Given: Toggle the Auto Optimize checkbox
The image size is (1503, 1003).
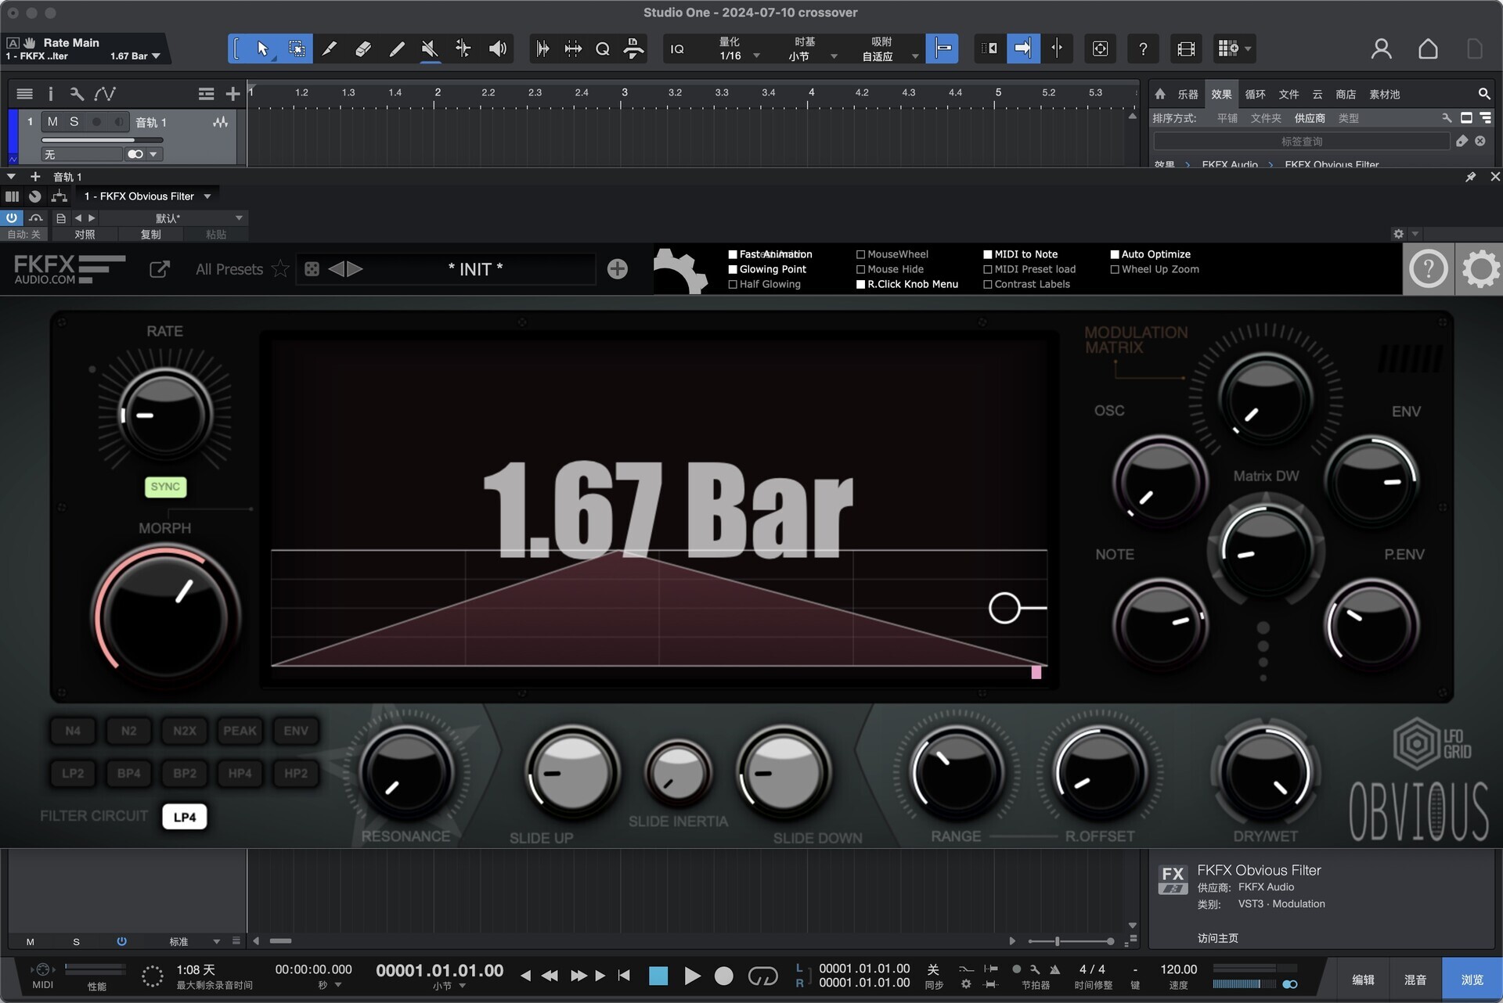Looking at the screenshot, I should pos(1115,254).
